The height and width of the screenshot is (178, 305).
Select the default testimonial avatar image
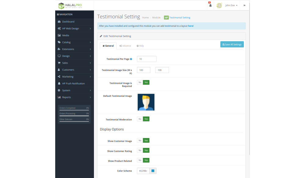[x=146, y=102]
